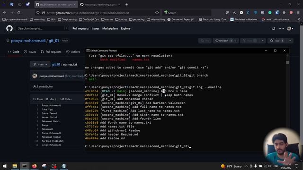
Task: Bookmark this page with the star icon
Action: coord(157,13)
